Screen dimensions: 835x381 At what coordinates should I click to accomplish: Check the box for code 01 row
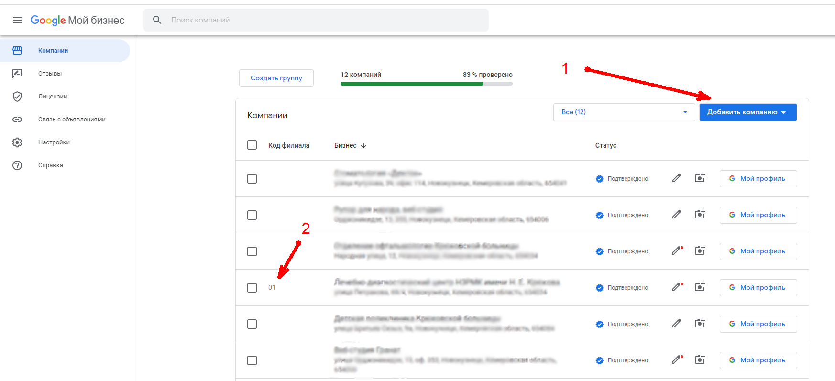(252, 288)
